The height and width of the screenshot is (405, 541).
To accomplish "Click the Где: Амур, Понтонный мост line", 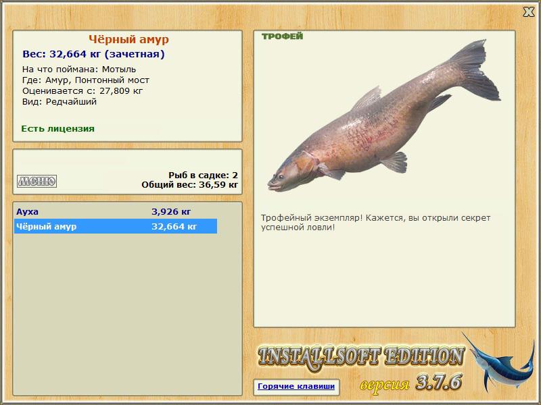I will [x=86, y=80].
